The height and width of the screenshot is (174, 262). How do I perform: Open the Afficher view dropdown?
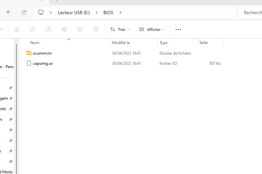coord(152,29)
